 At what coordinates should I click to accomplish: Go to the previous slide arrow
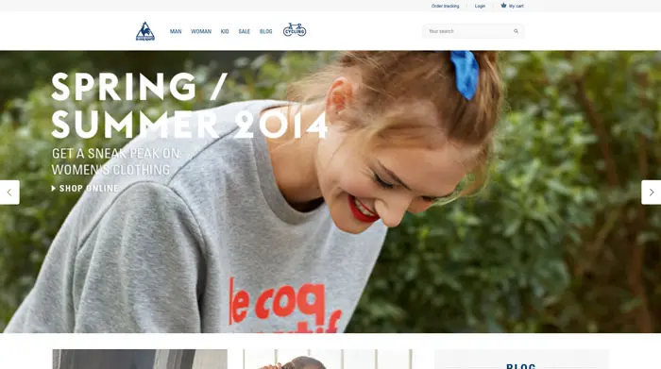[x=9, y=193]
